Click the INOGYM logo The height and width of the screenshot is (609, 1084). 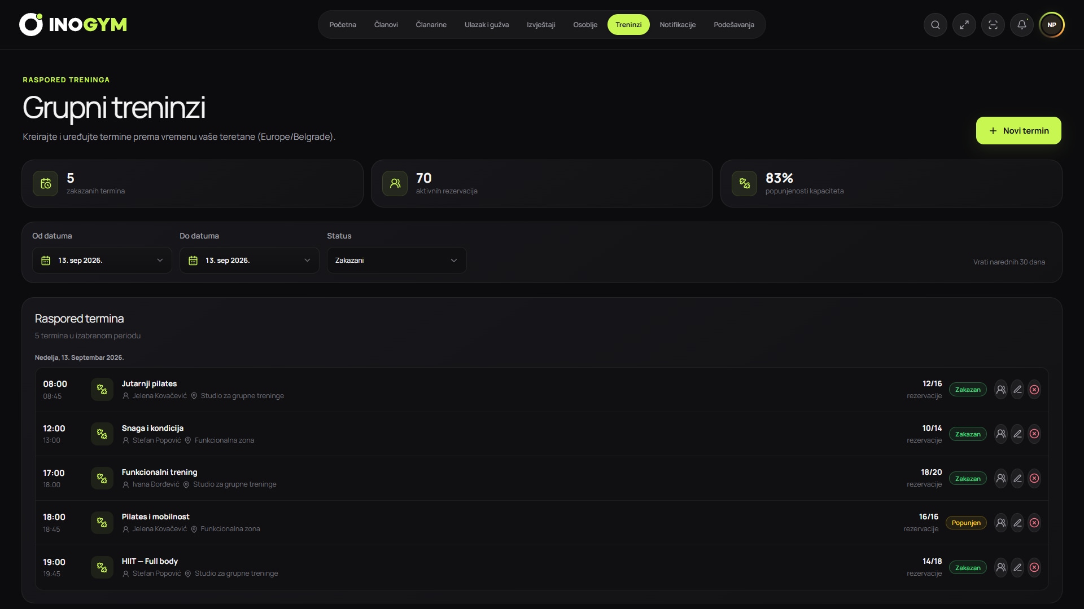click(x=73, y=25)
